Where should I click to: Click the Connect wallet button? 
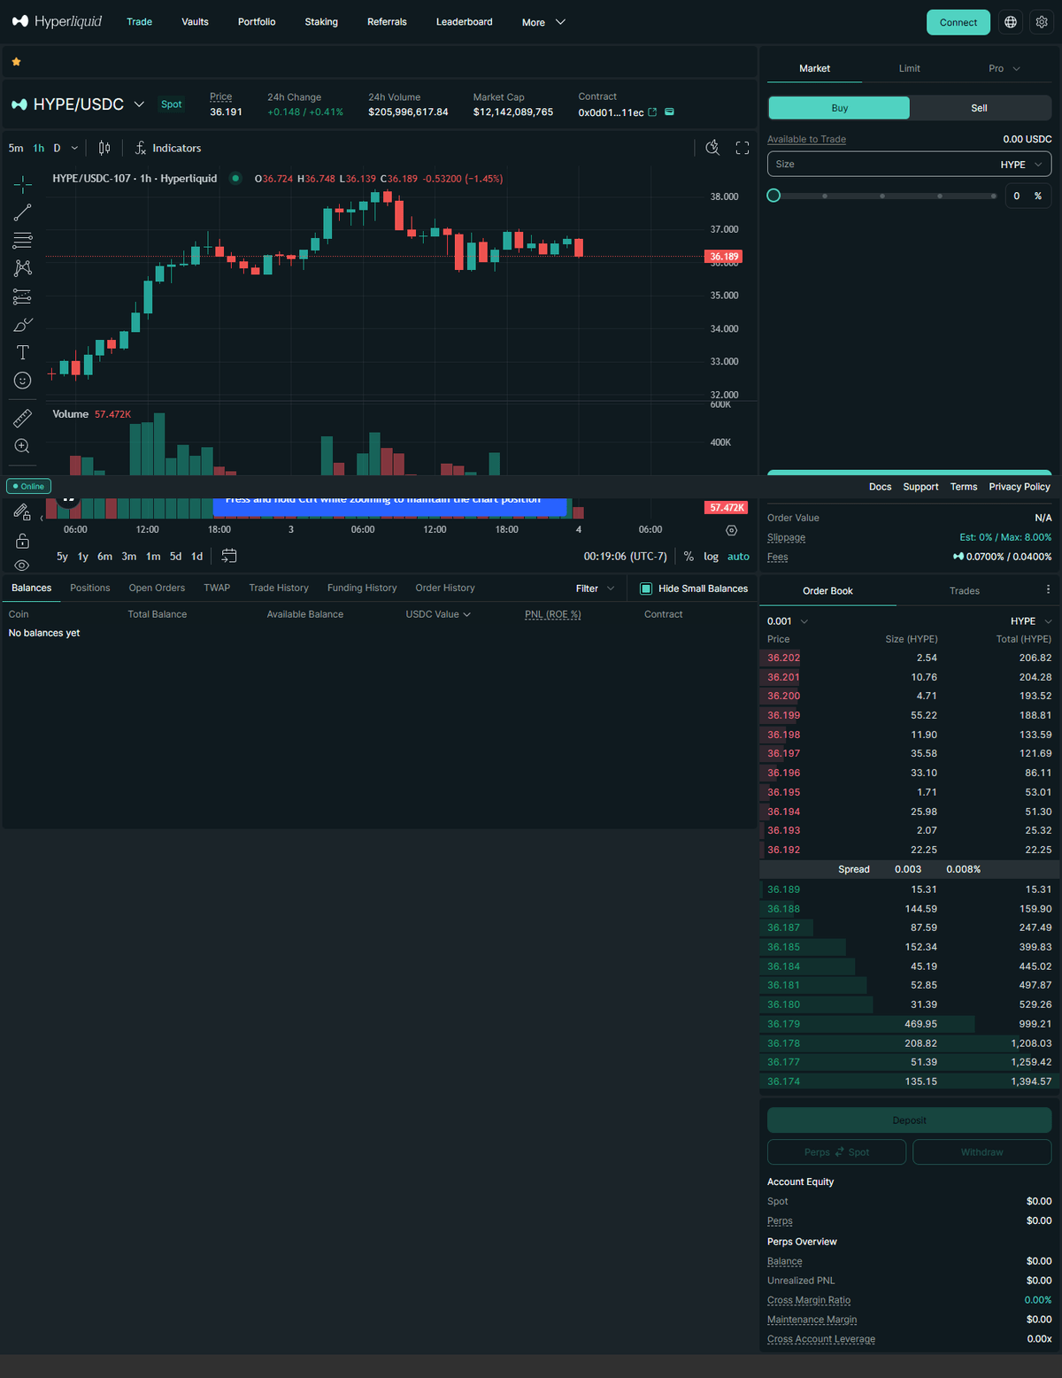(958, 22)
